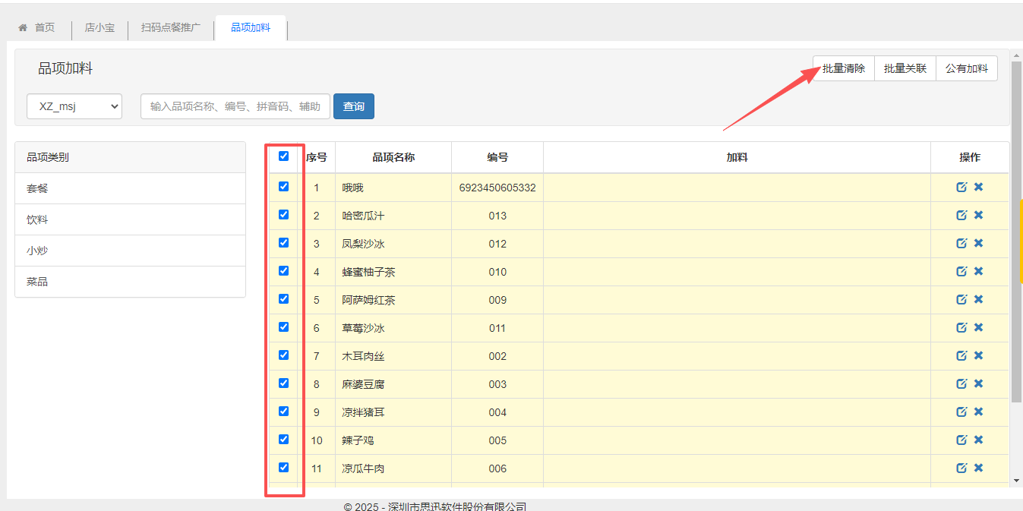Delete toppings for 木耳肉丝 row
The width and height of the screenshot is (1023, 511).
pos(978,356)
